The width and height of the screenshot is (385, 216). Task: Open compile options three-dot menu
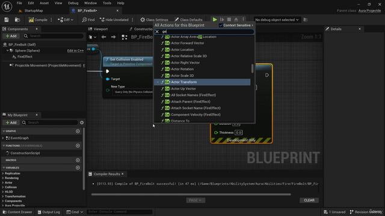point(51,20)
